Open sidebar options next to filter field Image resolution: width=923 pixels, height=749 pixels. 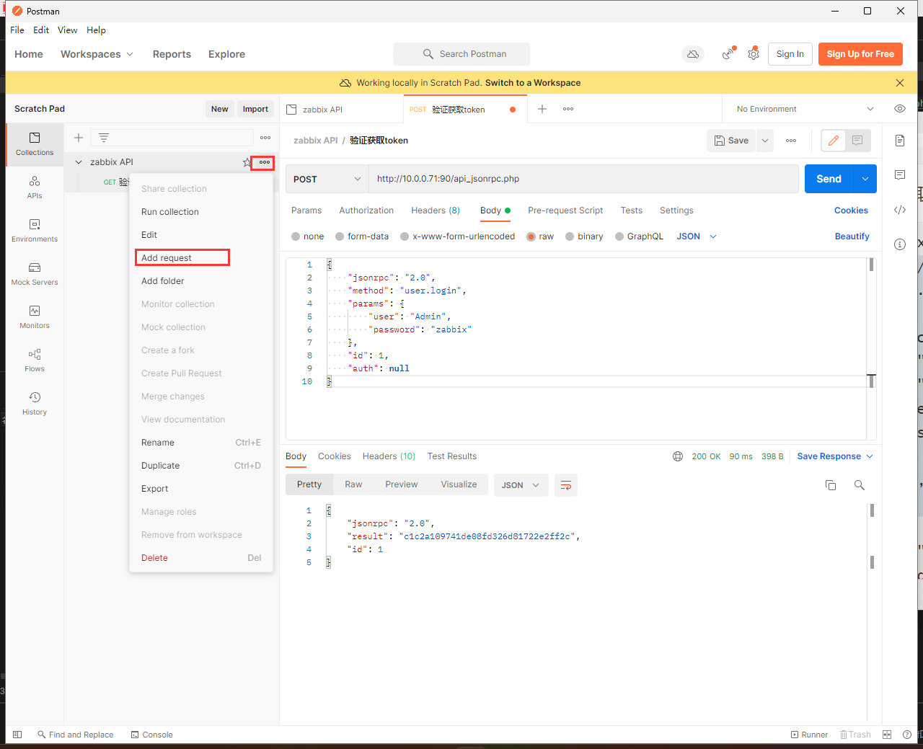(x=265, y=138)
